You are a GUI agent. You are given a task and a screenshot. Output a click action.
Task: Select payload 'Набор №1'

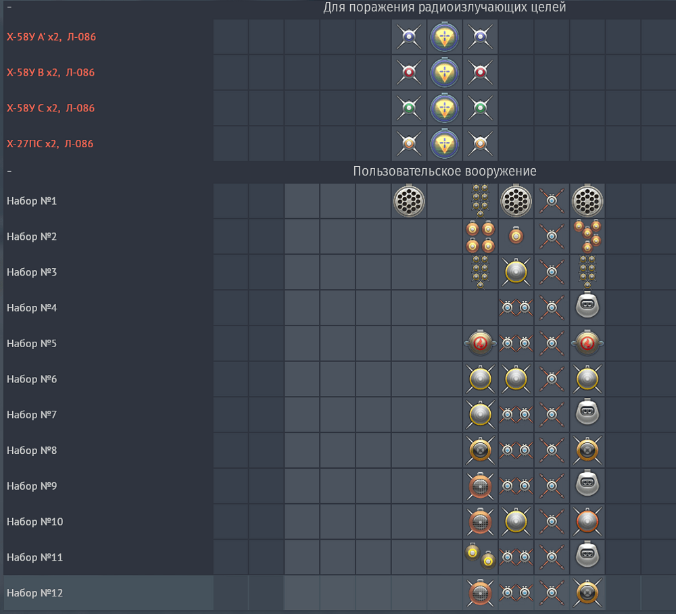click(x=340, y=201)
